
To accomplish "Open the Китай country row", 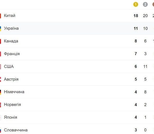I will tap(10, 16).
